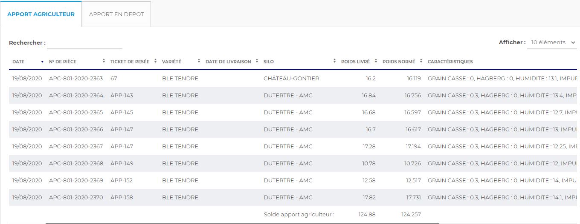The height and width of the screenshot is (224, 580).
Task: Select row with ticket APP-152
Action: point(122,181)
